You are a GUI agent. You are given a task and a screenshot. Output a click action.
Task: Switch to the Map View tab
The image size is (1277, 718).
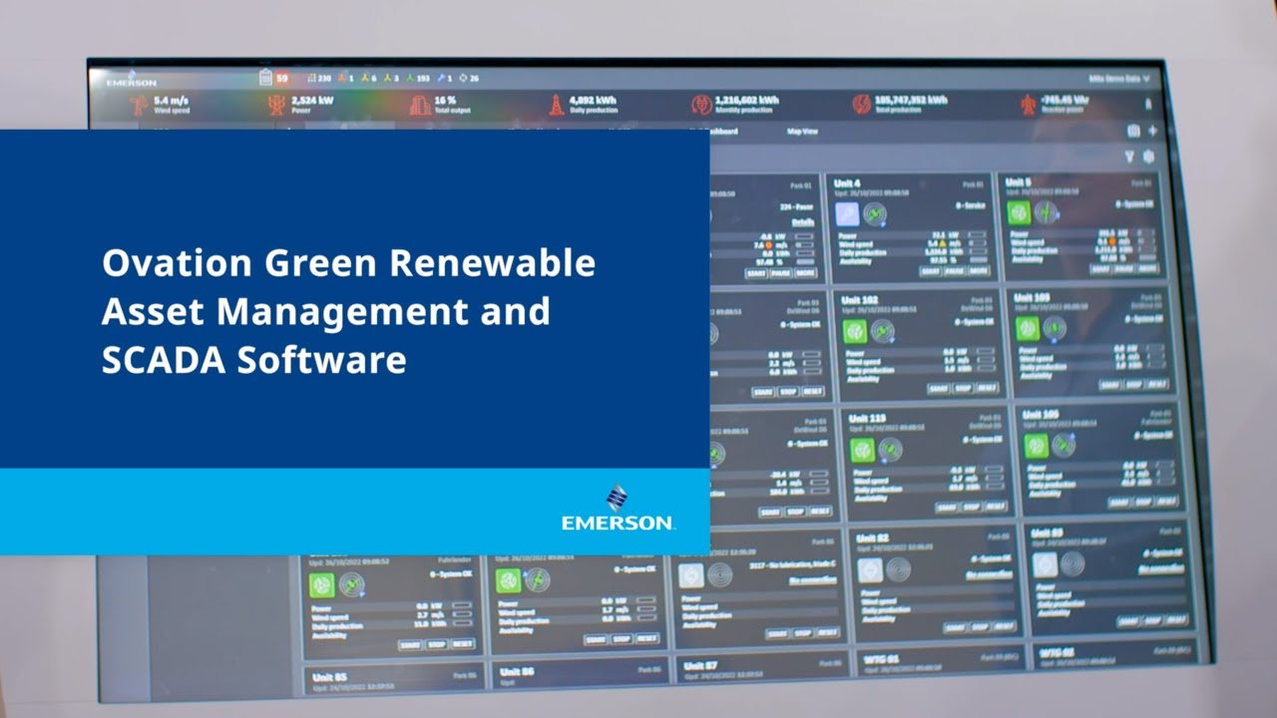point(803,130)
